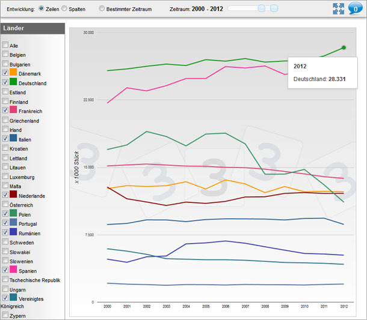Click the dark red Niederlande color box
Viewport: 367px width, 320px height.
(x=14, y=195)
